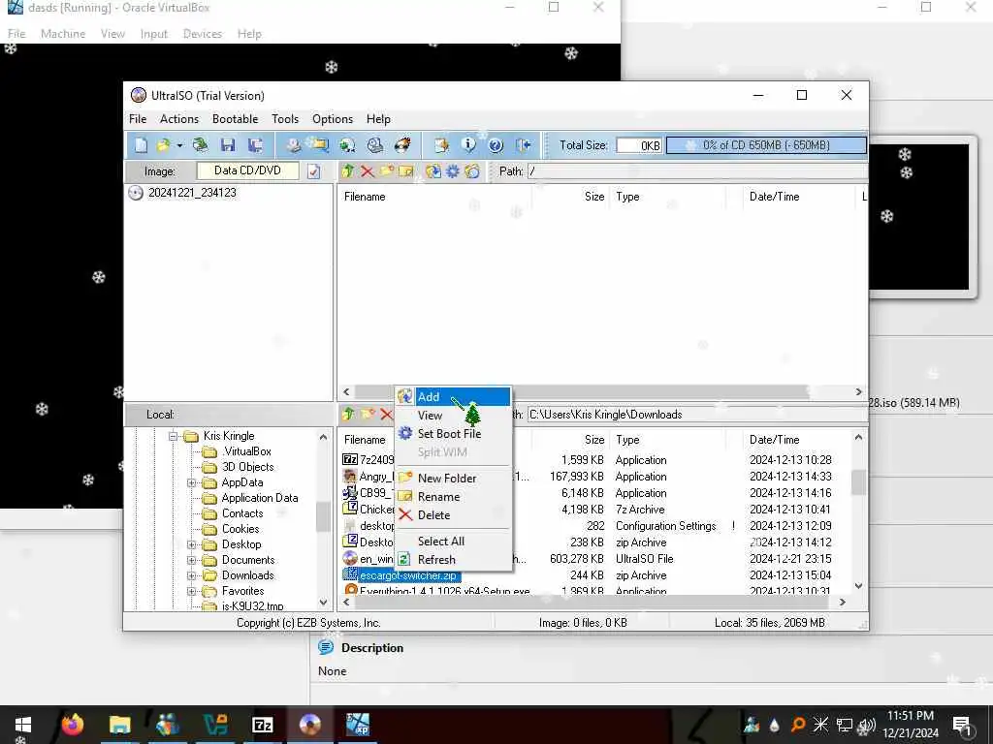Click the image pane red Delete icon
Screen dimensions: 993x744
368,171
